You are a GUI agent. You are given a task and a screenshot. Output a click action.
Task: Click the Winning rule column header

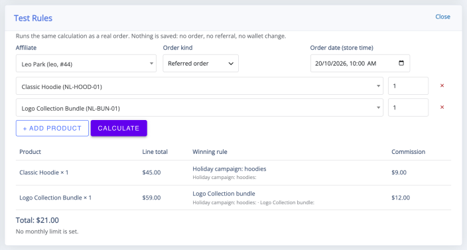pyautogui.click(x=210, y=152)
